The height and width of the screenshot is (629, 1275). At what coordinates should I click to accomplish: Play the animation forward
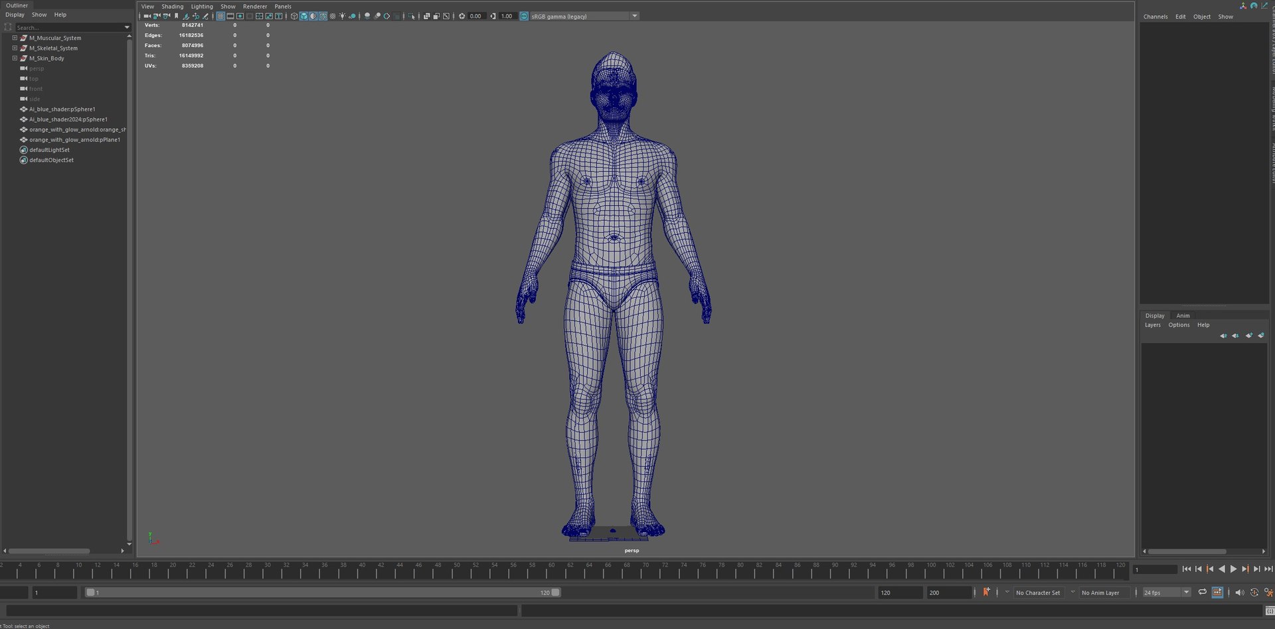[1233, 569]
